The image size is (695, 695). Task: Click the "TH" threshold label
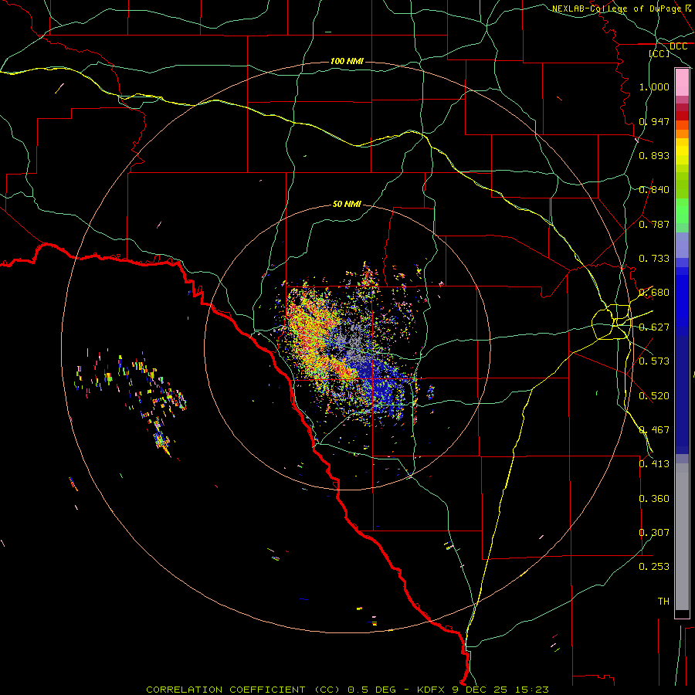point(663,602)
